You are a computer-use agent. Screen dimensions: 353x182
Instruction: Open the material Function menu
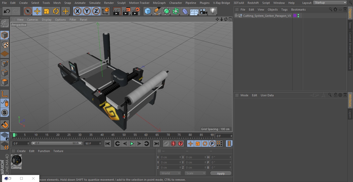tap(44, 151)
